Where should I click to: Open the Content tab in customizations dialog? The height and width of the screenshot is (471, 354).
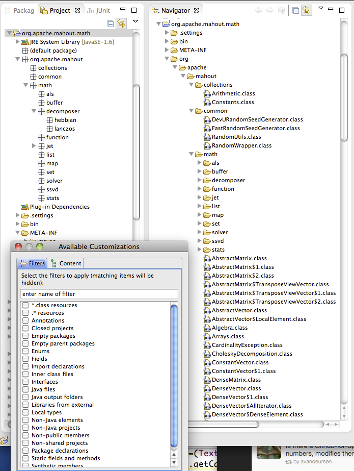point(66,263)
